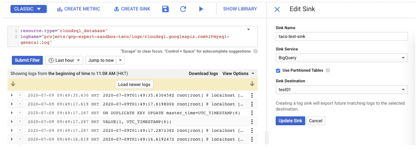This screenshot has height=149, width=416.
Task: Expand the 09:49:17.619 log entry
Action: 12,104
